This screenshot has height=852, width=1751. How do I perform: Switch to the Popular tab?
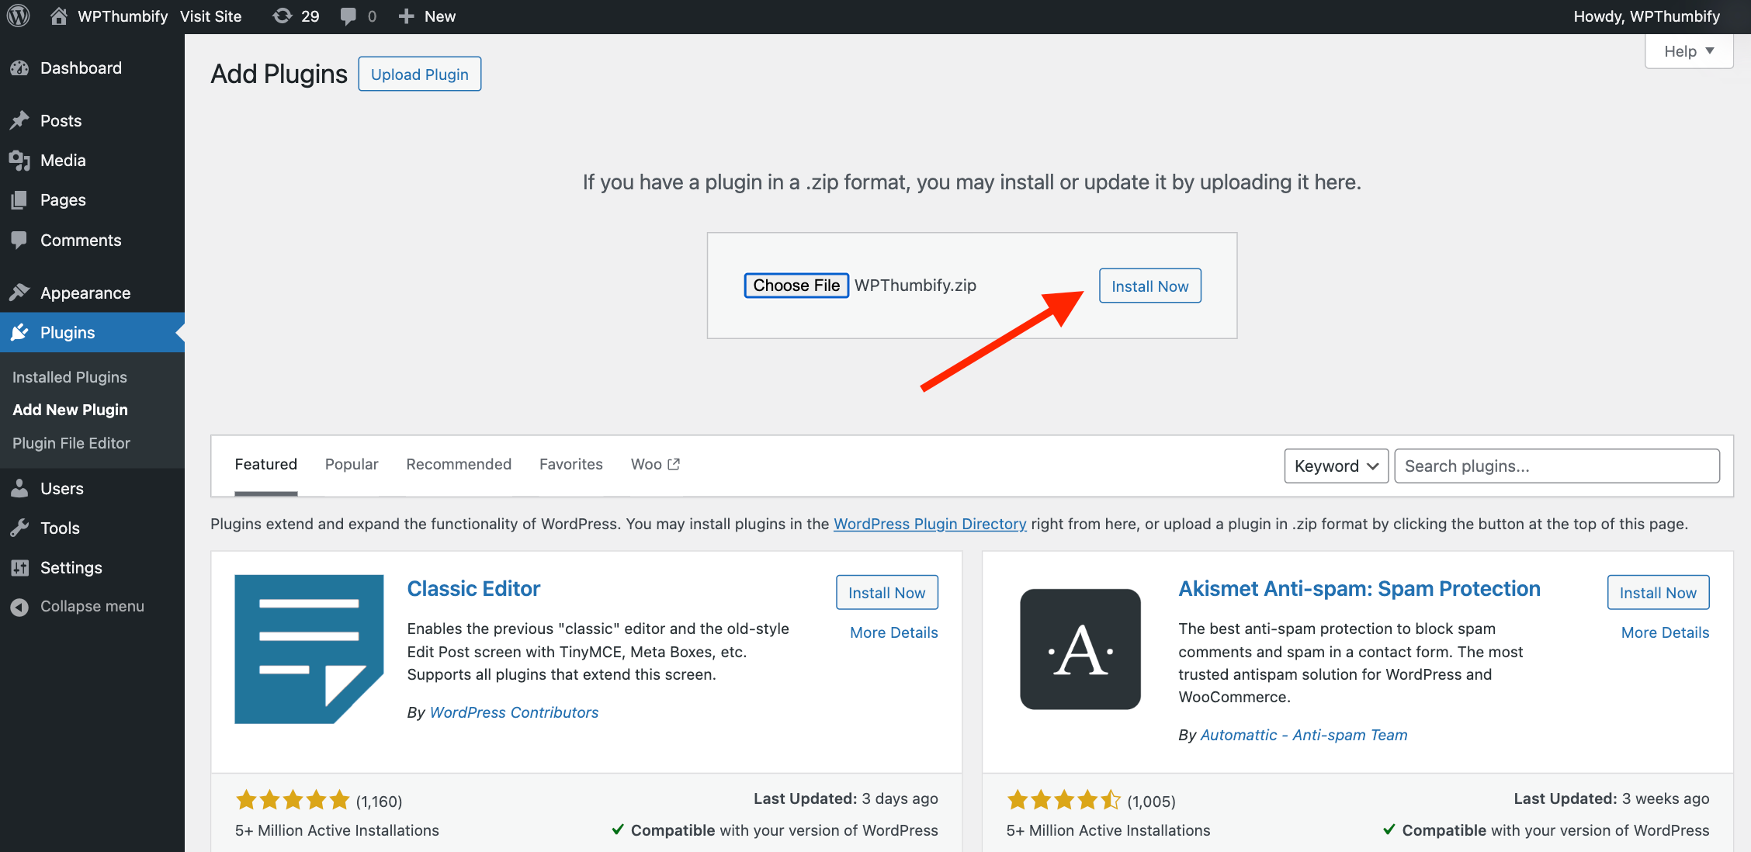352,464
